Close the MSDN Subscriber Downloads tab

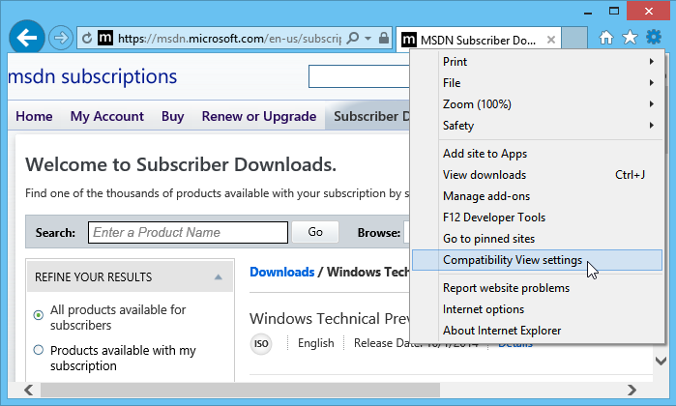(551, 40)
